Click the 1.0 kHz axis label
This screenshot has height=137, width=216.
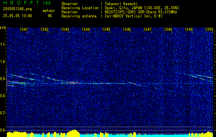point(3,62)
